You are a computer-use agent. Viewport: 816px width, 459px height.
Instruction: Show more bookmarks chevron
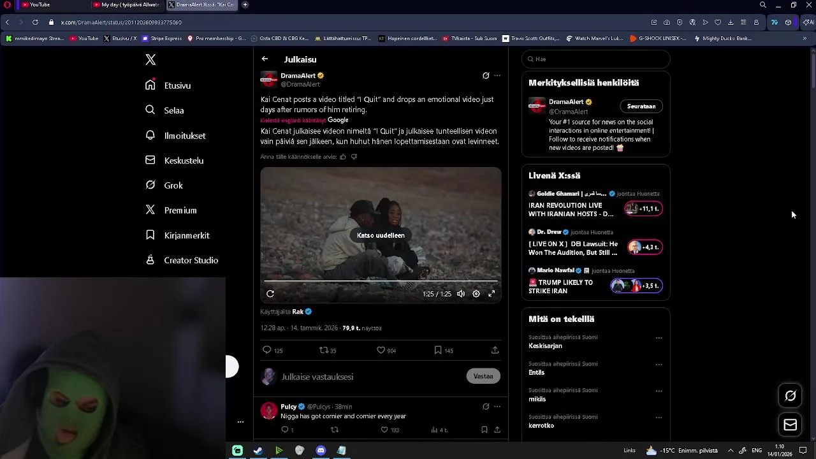805,38
